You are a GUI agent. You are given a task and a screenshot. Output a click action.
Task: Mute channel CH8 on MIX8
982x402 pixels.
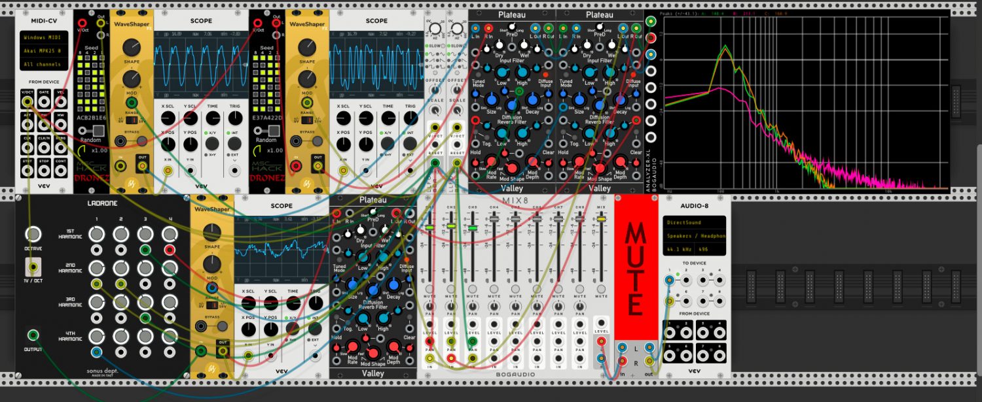580,289
